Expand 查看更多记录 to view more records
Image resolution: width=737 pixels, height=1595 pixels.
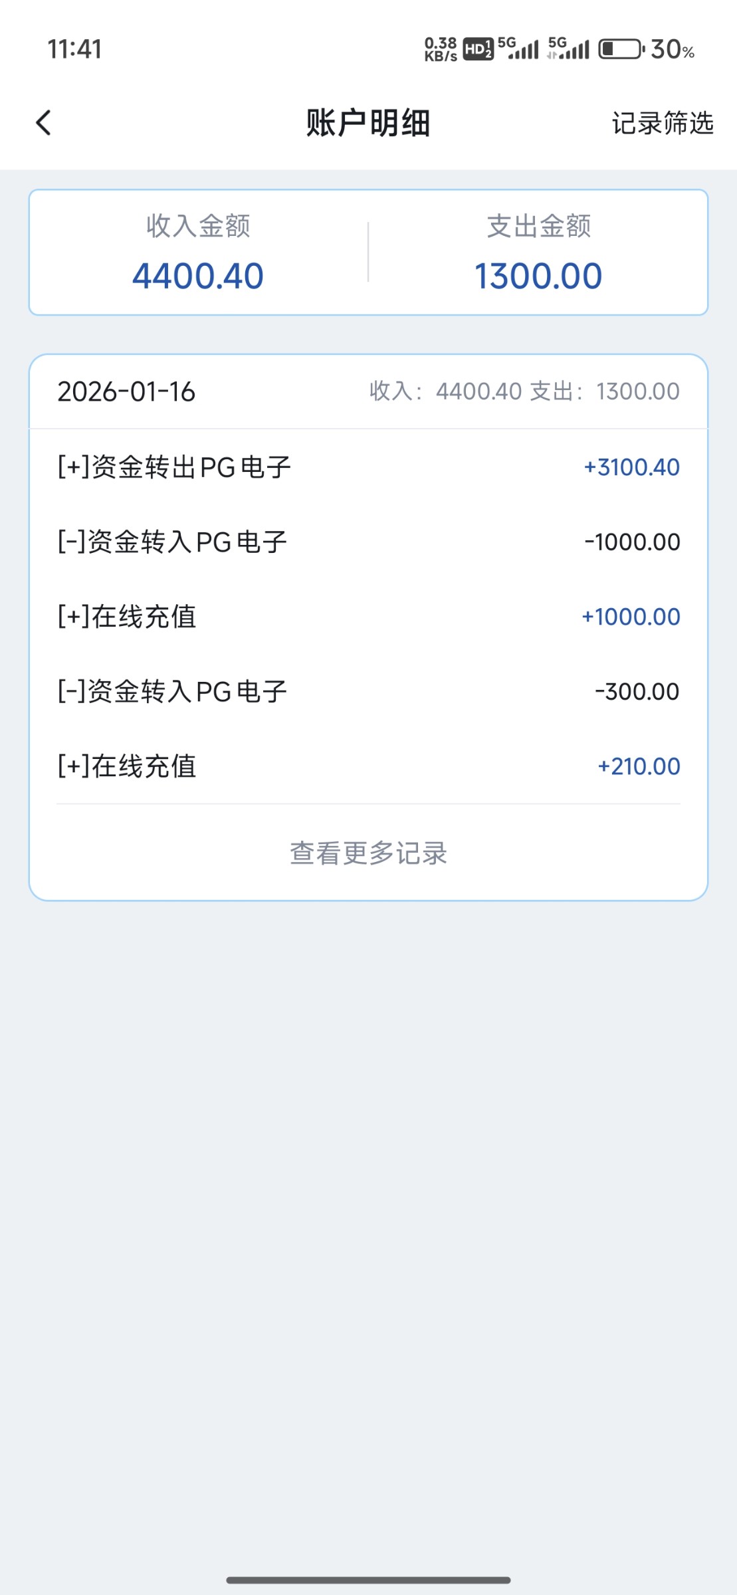click(x=368, y=853)
